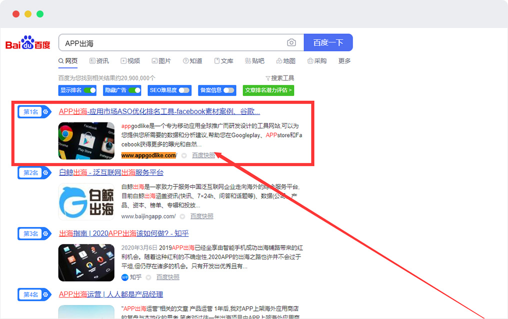This screenshot has height=319, width=508.
Task: Open 百度快照 for the baijingapp result
Action: 202,216
